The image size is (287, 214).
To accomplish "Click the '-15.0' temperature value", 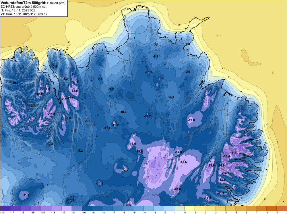I will [51, 114].
